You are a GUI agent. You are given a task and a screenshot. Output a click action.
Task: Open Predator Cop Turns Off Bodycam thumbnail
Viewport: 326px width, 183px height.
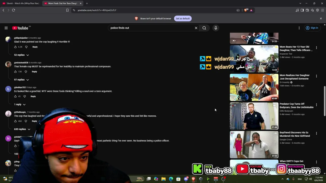(x=254, y=116)
